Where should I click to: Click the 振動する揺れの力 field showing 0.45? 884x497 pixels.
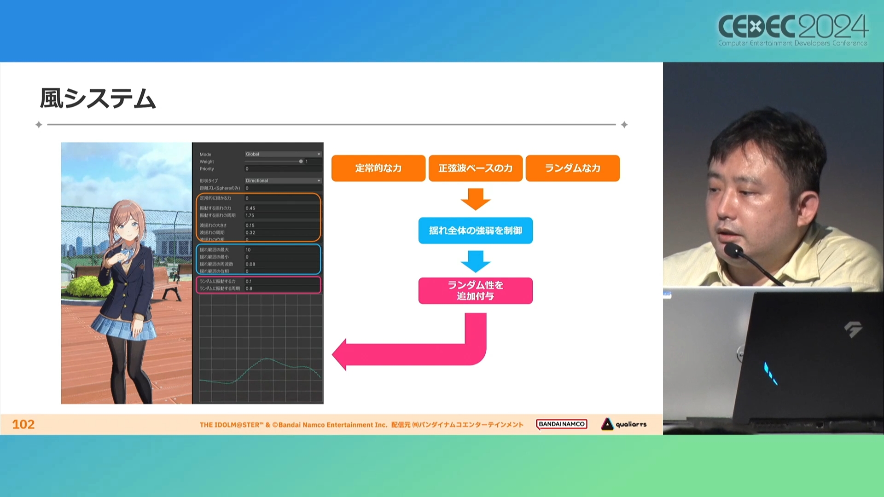click(x=282, y=208)
